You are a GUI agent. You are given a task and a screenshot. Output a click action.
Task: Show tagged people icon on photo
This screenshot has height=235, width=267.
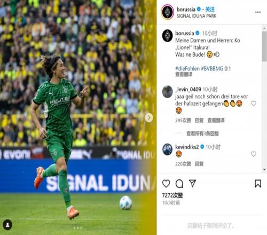point(7,225)
